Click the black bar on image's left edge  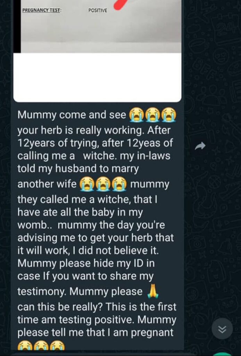[x=17, y=26]
